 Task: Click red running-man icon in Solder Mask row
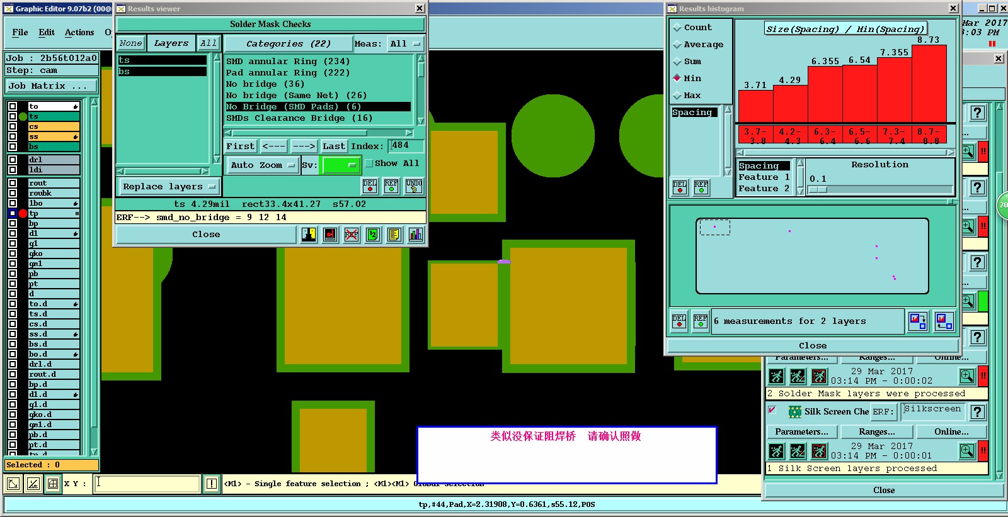pos(819,376)
